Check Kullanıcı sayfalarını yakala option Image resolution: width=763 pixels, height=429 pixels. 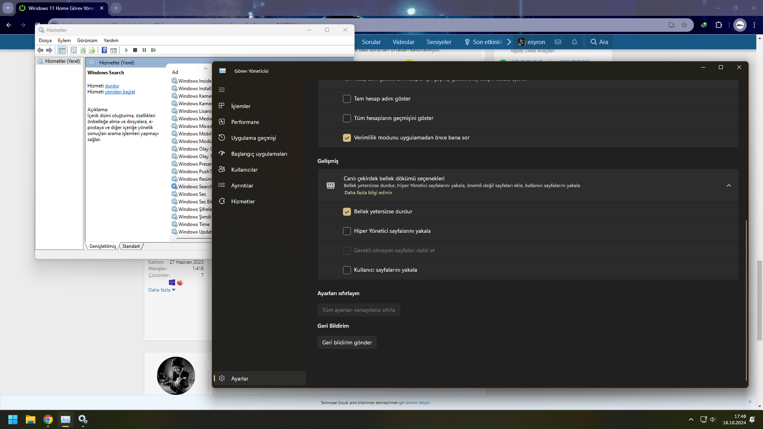point(347,270)
